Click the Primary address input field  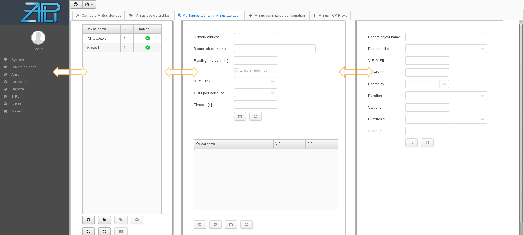pos(255,37)
